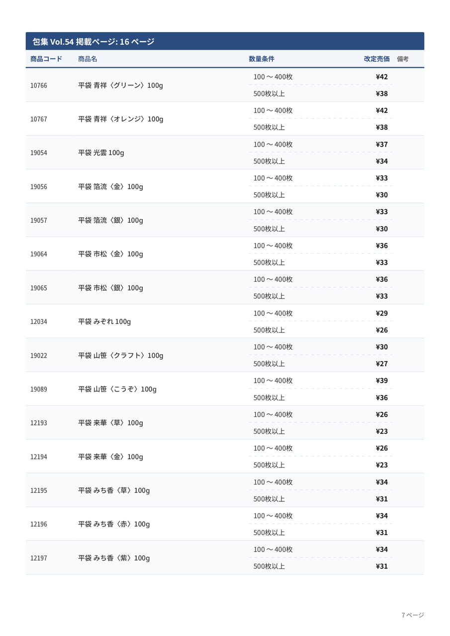The image size is (450, 636).
Task: Select product code 10766
Action: pos(39,85)
